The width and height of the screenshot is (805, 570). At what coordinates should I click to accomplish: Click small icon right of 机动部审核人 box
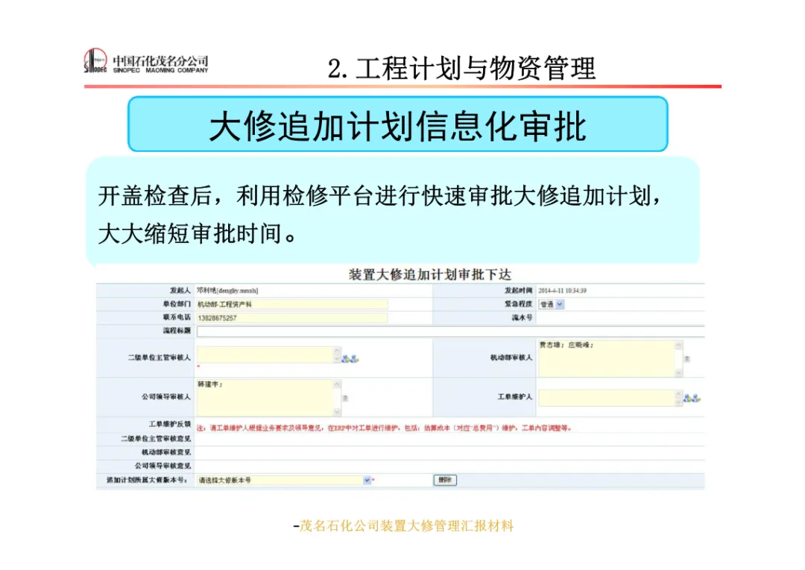point(687,358)
